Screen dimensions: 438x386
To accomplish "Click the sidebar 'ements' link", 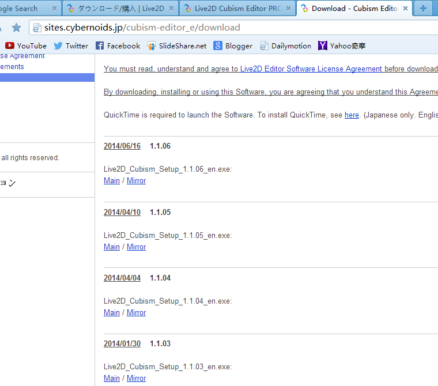I will pyautogui.click(x=12, y=67).
